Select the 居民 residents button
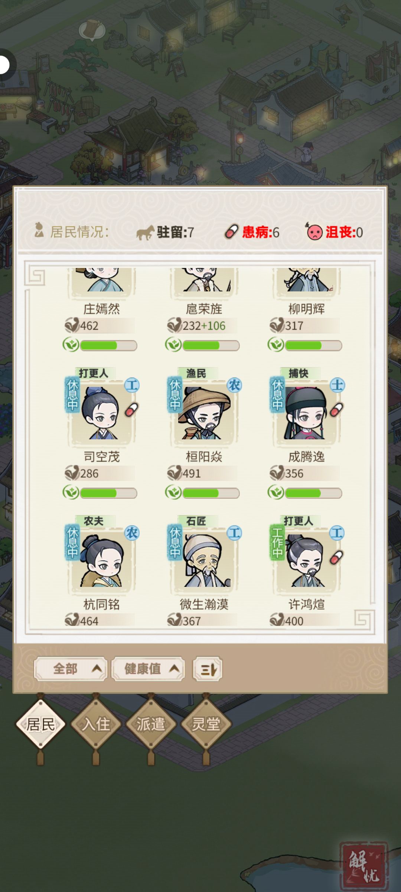The image size is (401, 892). click(40, 724)
